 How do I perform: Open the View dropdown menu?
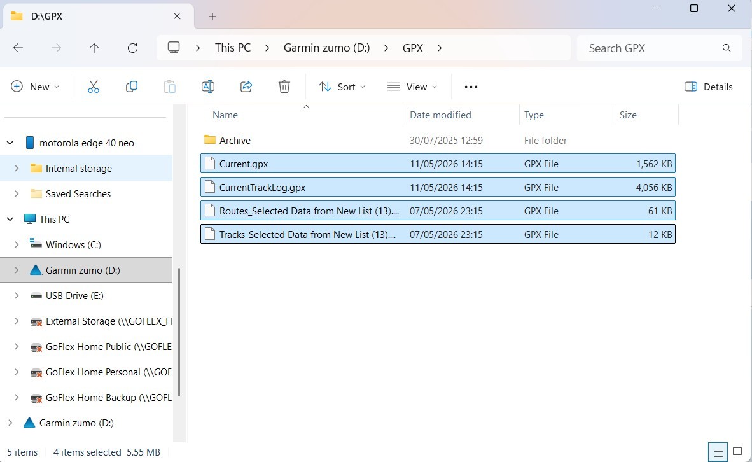412,87
